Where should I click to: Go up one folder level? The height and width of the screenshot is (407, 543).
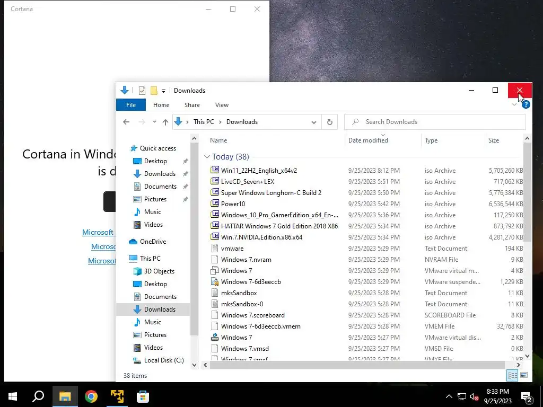tap(165, 122)
